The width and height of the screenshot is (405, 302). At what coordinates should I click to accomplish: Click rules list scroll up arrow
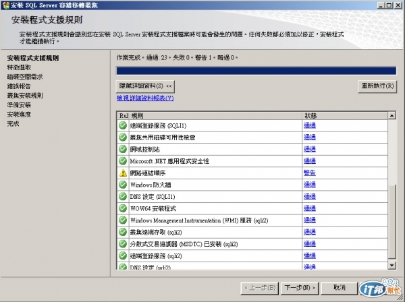click(391, 116)
